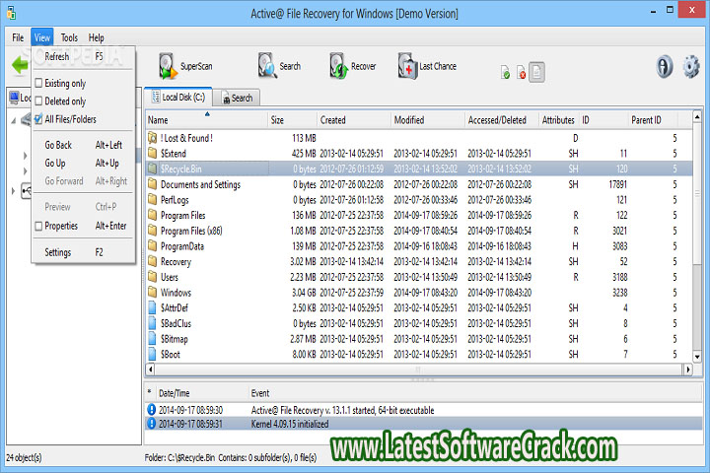Open settings via the gear icon

coord(691,67)
